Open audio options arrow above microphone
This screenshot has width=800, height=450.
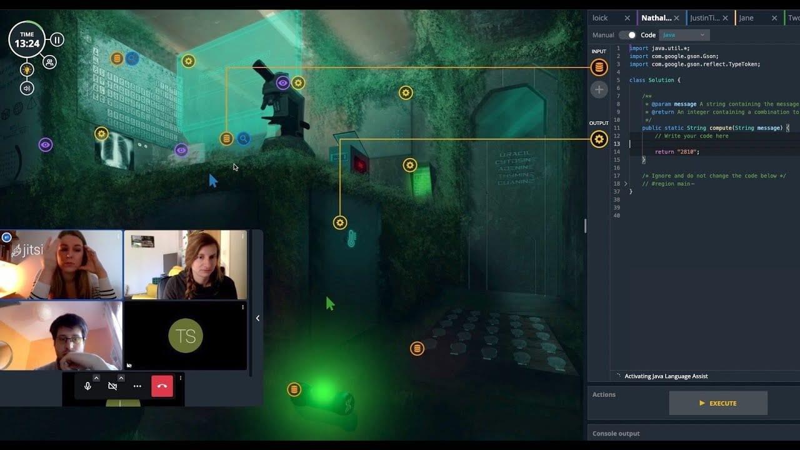[96, 377]
